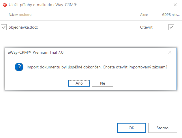Viewport: 182px width, 138px height.
Task: Toggle the GDPR relevant checkbox
Action: pos(171,27)
